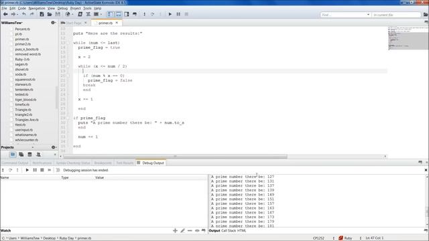Viewport: 429px width, 241px height.
Task: Open the Navigation menu
Action: coord(37,9)
